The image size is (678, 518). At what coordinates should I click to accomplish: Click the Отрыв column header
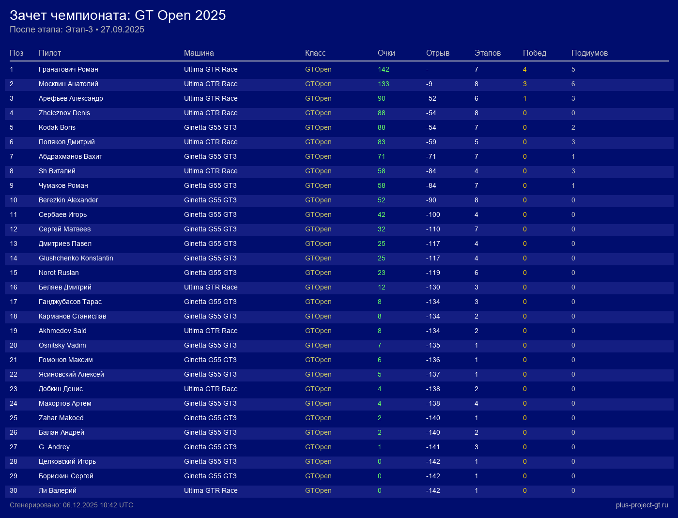click(x=437, y=53)
